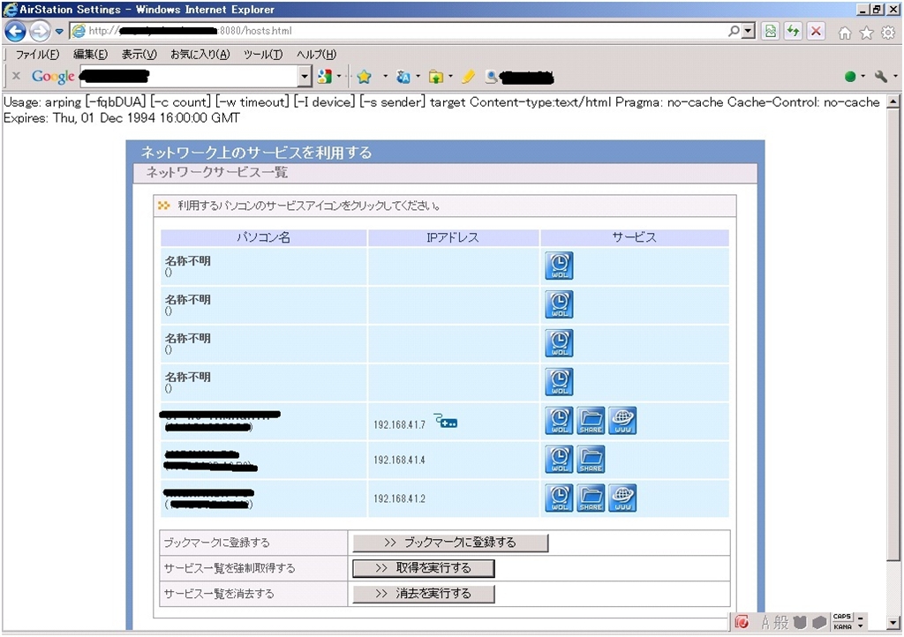The width and height of the screenshot is (904, 637).
Task: Open the 表示(V) menu
Action: [x=139, y=55]
